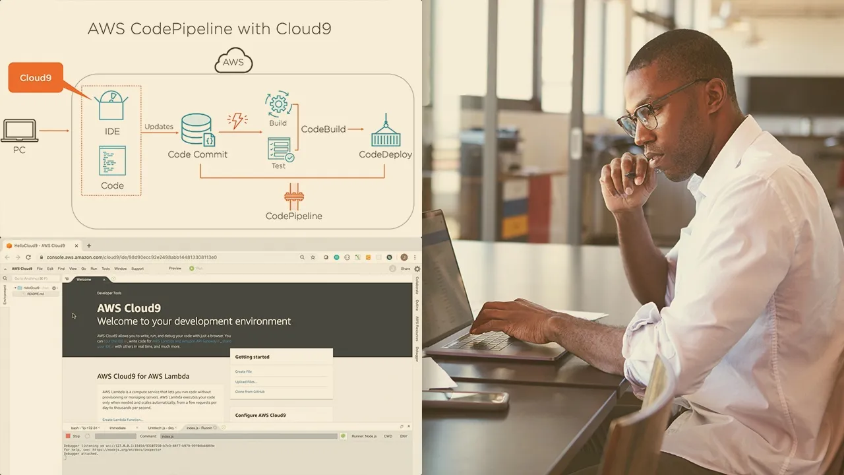Click the user avatar beside Share

coord(392,269)
